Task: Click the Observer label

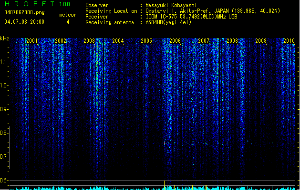Action: pos(97,5)
